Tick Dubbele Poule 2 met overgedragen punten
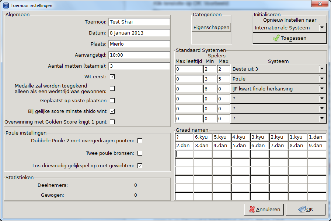This screenshot has height=221, width=331. pyautogui.click(x=140, y=140)
